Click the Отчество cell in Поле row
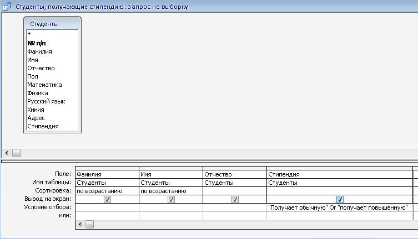This screenshot has height=239, width=418. (235, 174)
